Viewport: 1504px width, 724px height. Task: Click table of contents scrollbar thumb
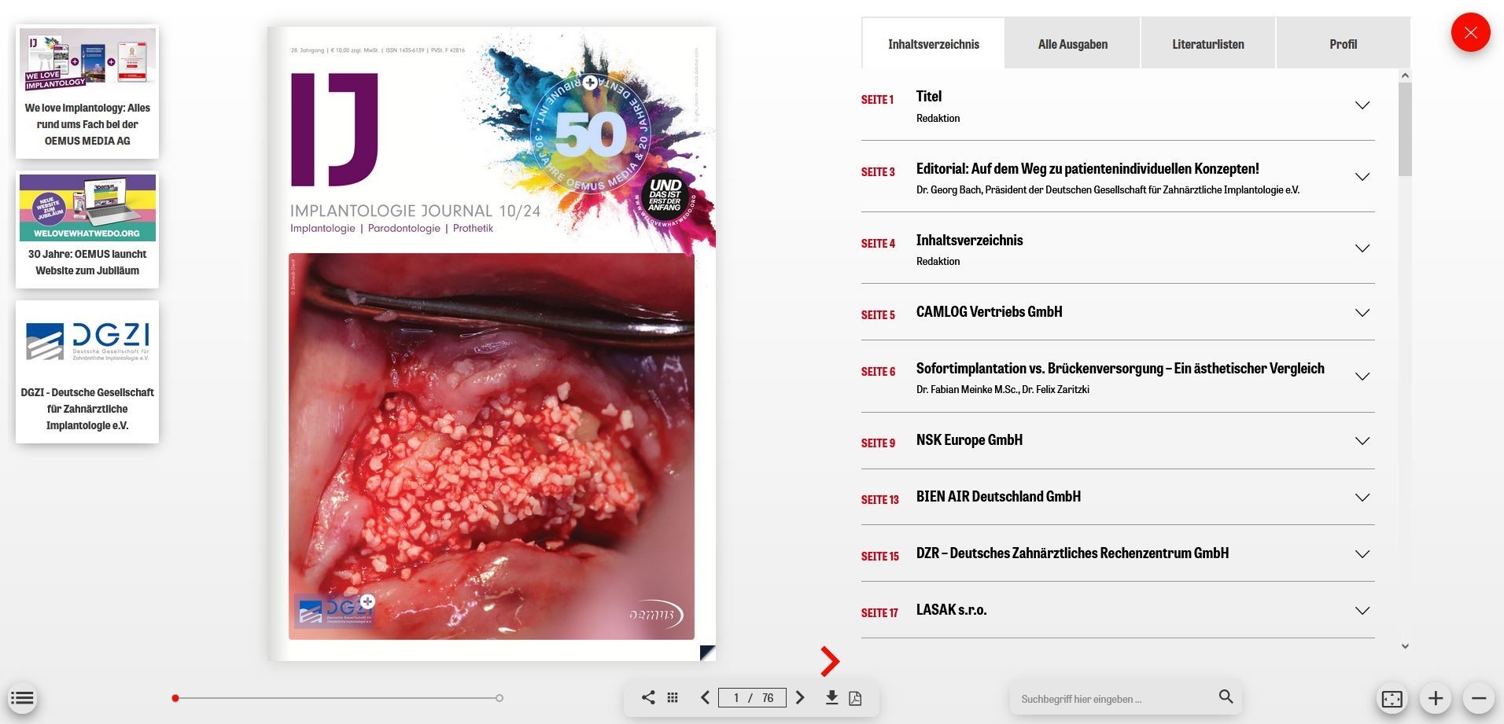pyautogui.click(x=1405, y=129)
